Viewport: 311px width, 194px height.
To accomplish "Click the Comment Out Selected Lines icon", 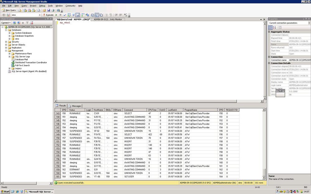I will [x=106, y=15].
